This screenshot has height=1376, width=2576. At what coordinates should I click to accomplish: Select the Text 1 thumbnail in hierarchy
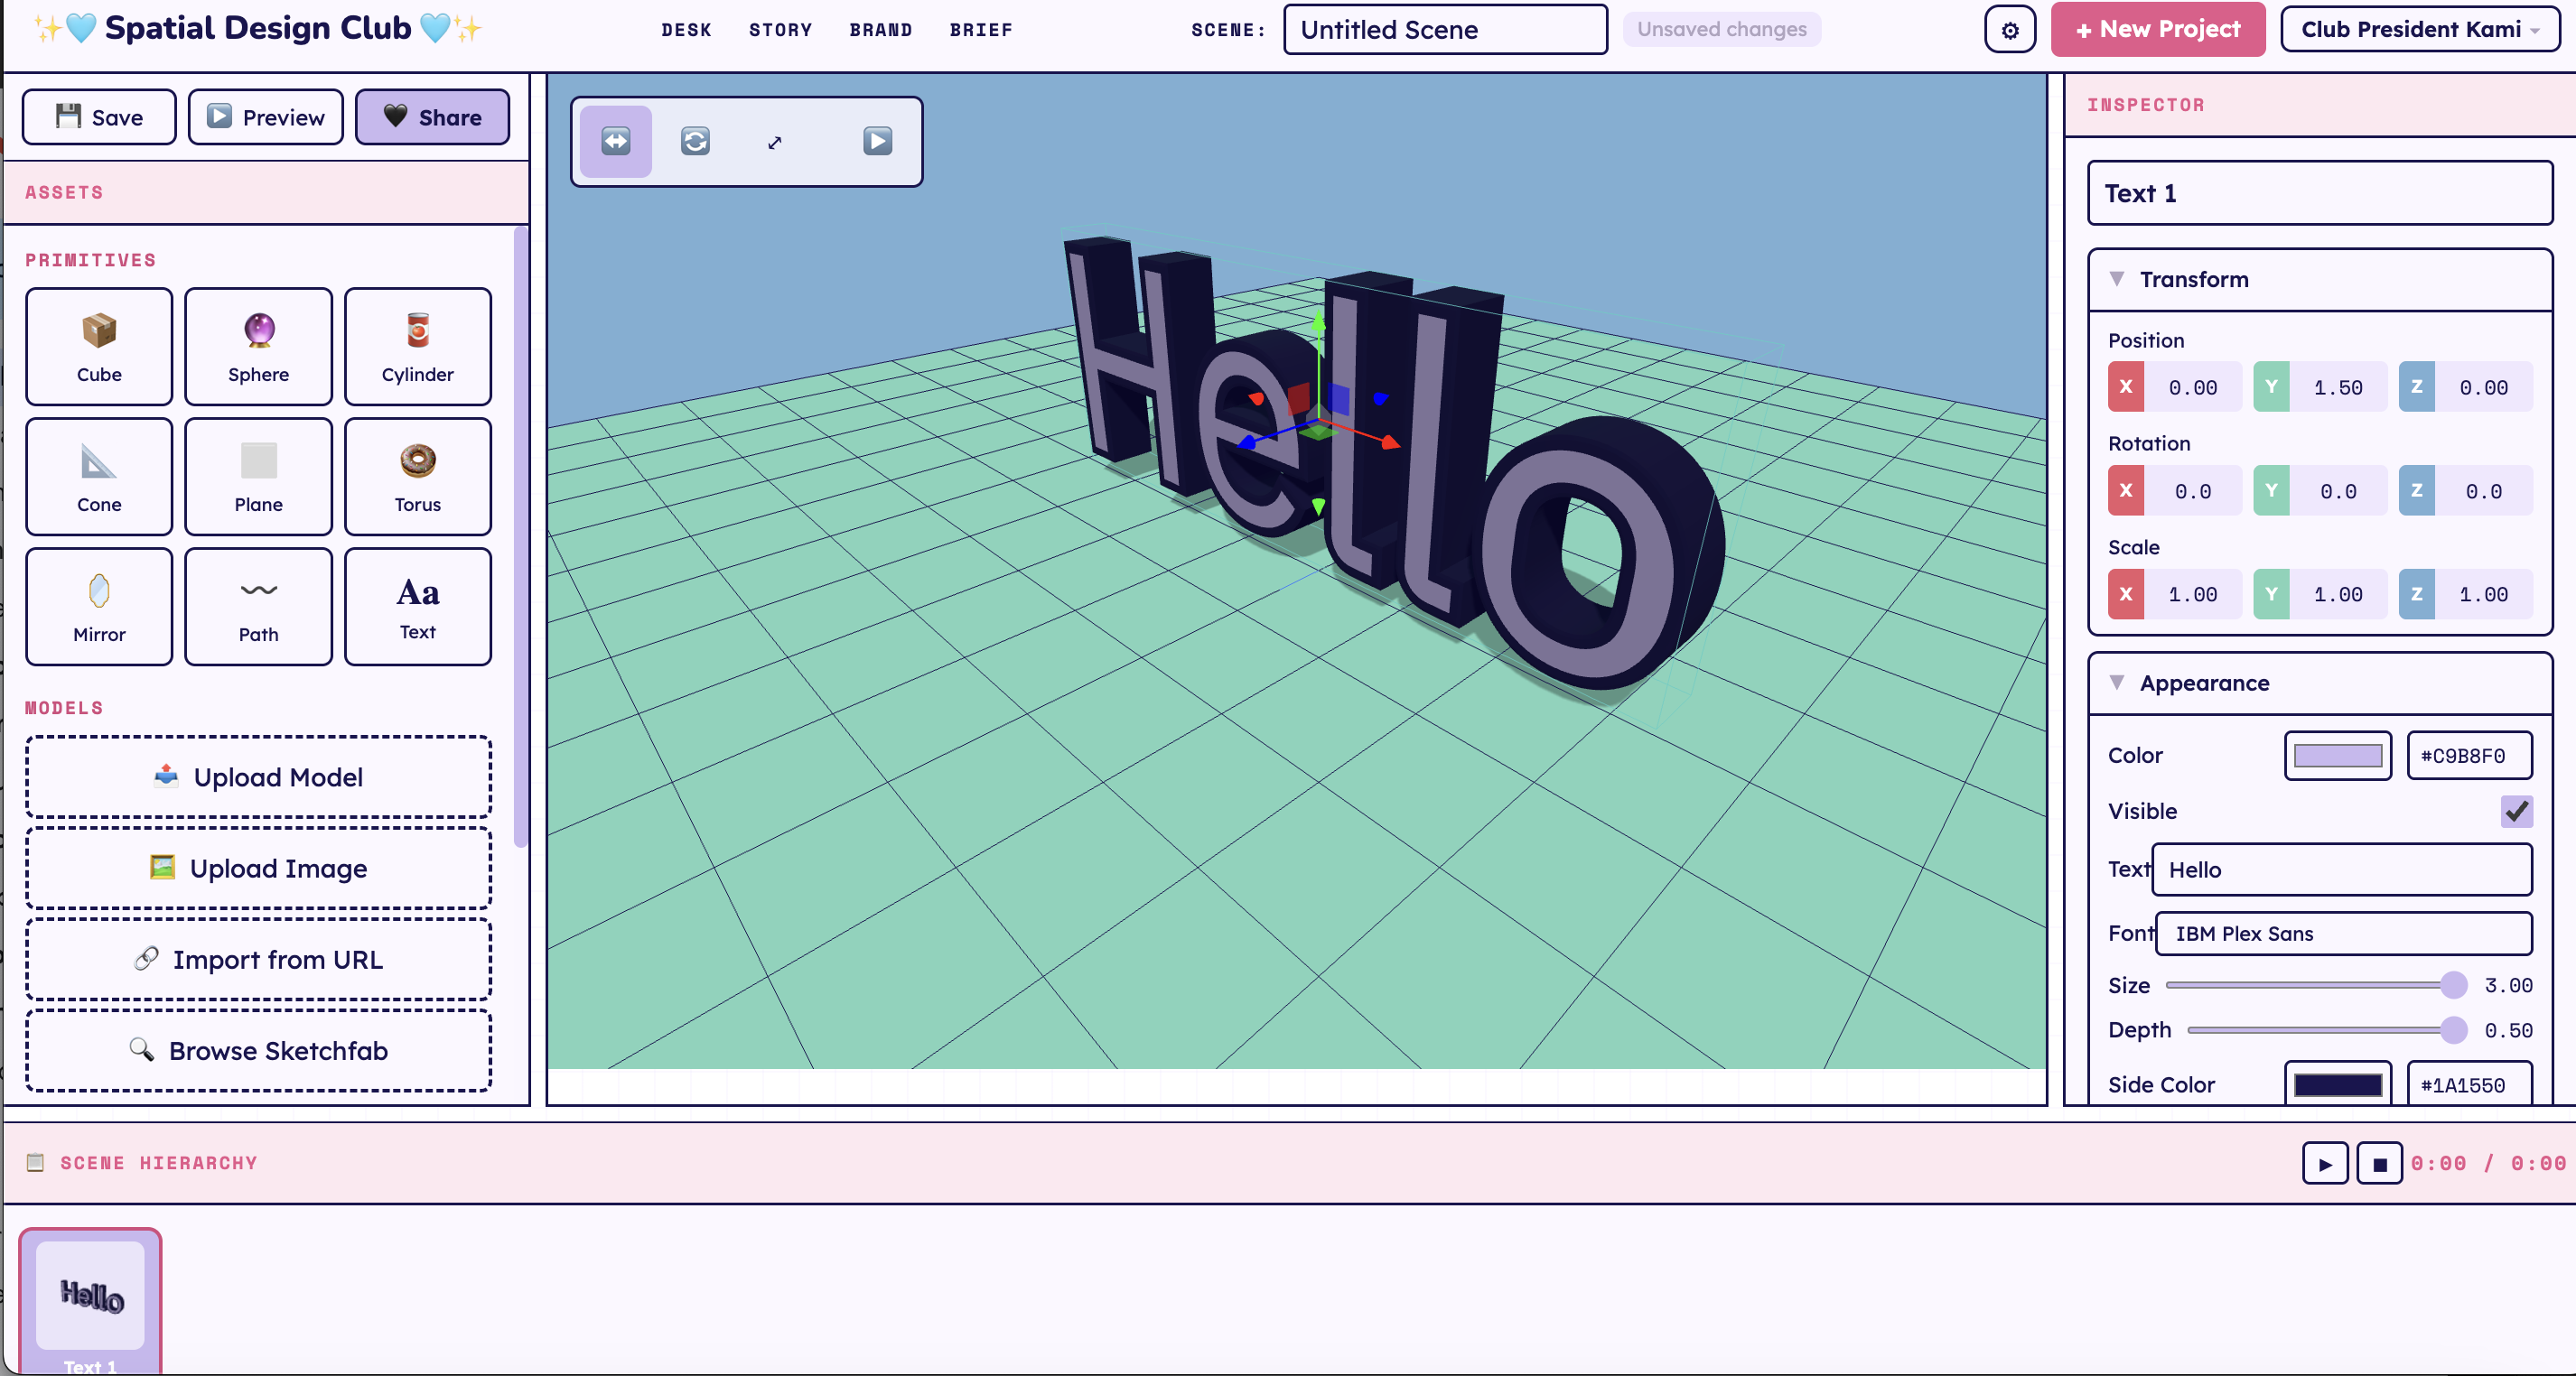tap(89, 1300)
